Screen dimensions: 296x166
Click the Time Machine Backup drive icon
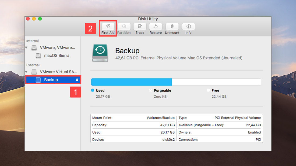100,53
